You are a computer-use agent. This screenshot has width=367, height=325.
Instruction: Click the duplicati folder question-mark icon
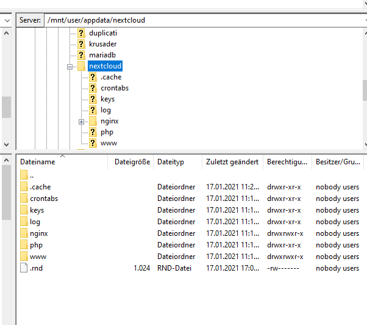[x=81, y=33]
